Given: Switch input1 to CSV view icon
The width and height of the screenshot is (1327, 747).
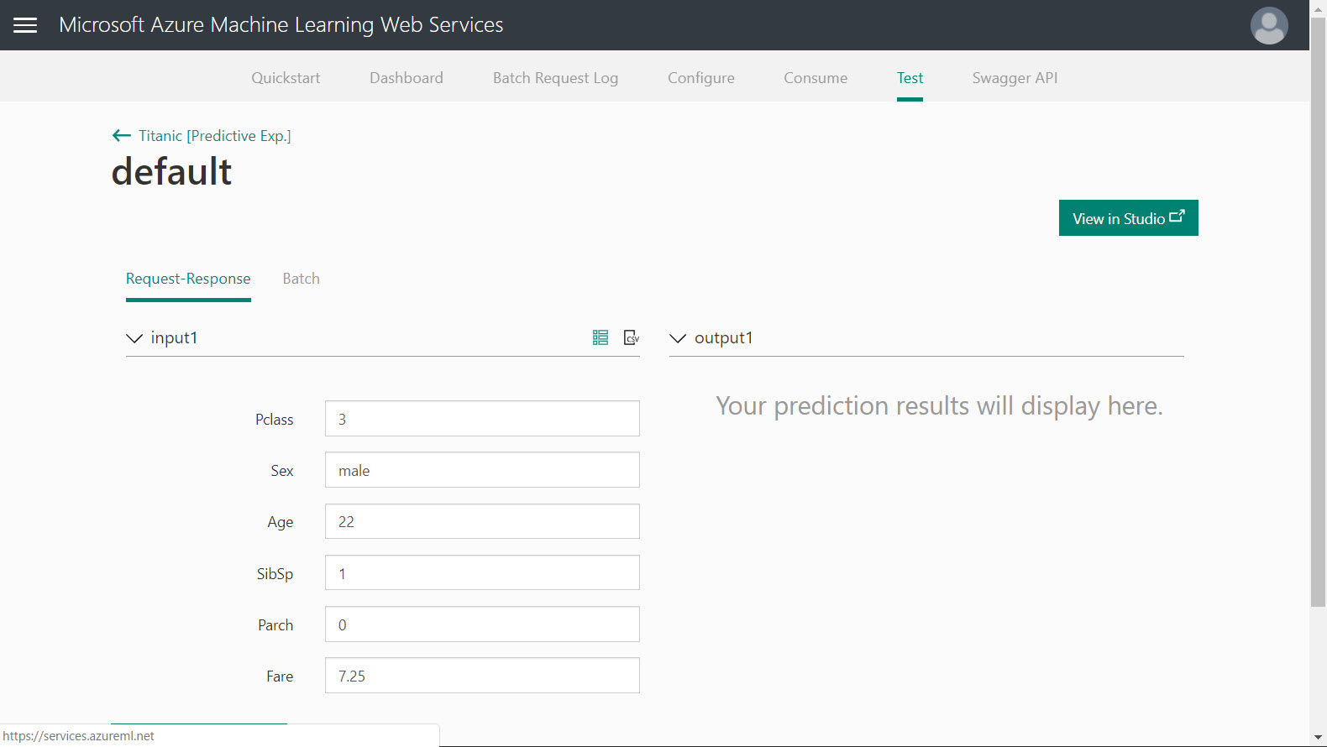Looking at the screenshot, I should [x=632, y=337].
